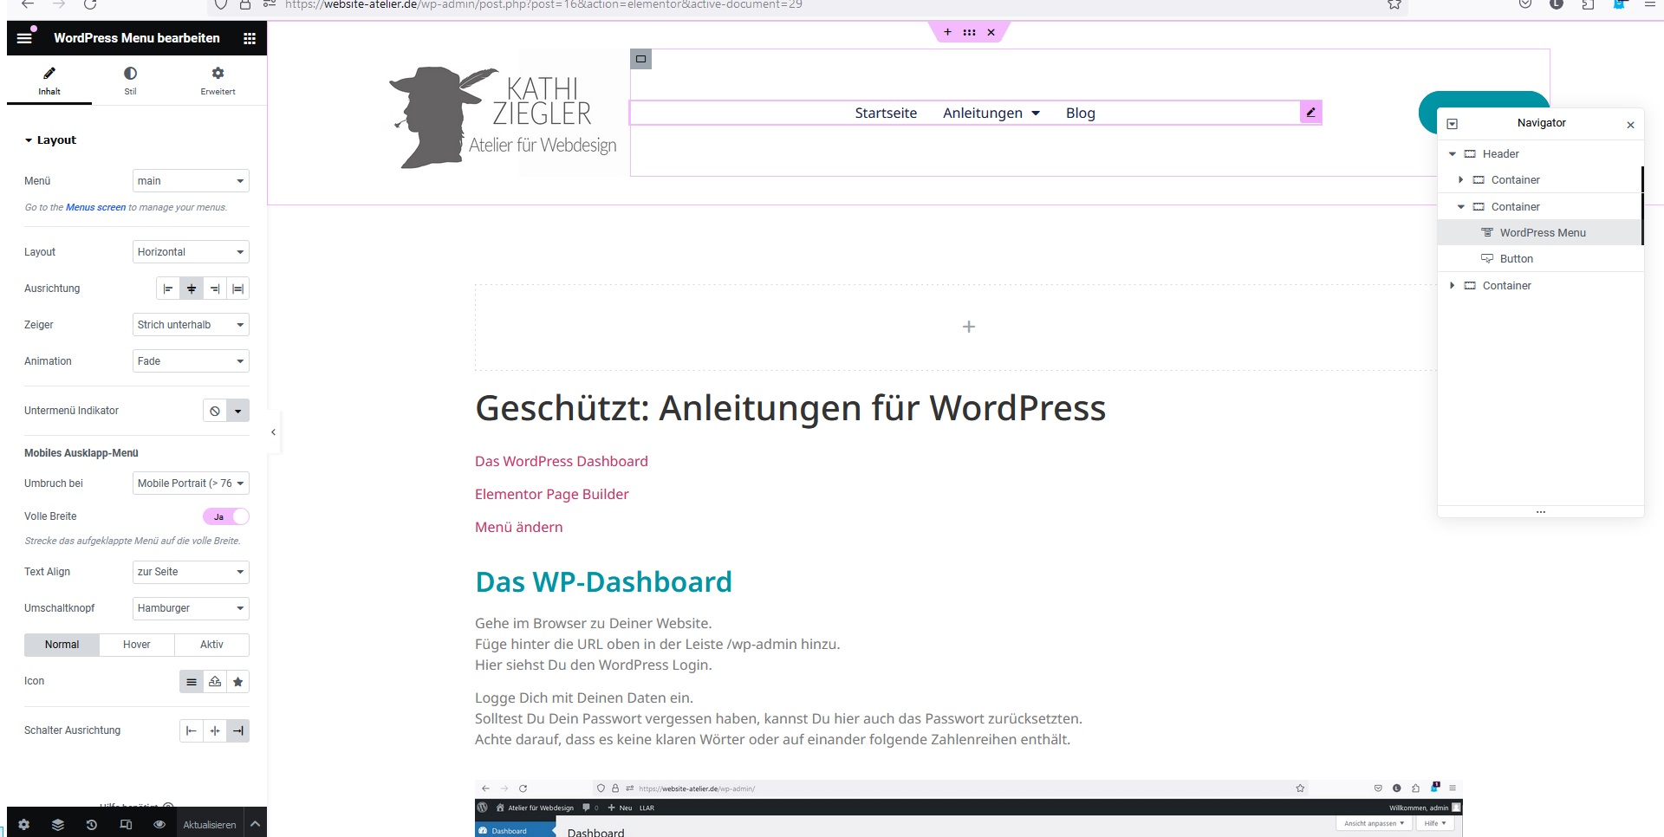Screen dimensions: 1664x837
Task: Set Schalter Ausrichtung to left
Action: 192,731
